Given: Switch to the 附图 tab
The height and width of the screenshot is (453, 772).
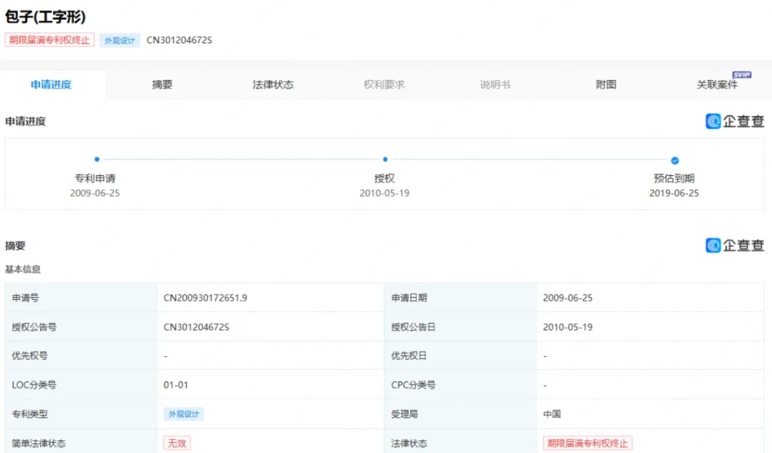Looking at the screenshot, I should [606, 85].
